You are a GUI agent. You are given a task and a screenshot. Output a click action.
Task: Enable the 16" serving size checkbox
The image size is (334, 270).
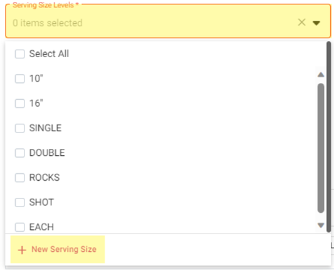20,104
